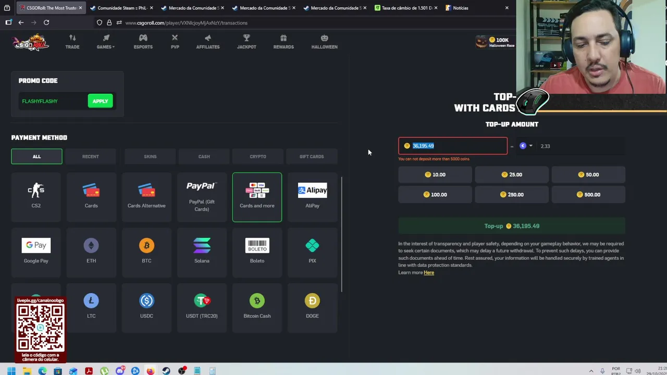Open Steam from the taskbar

coord(166,371)
